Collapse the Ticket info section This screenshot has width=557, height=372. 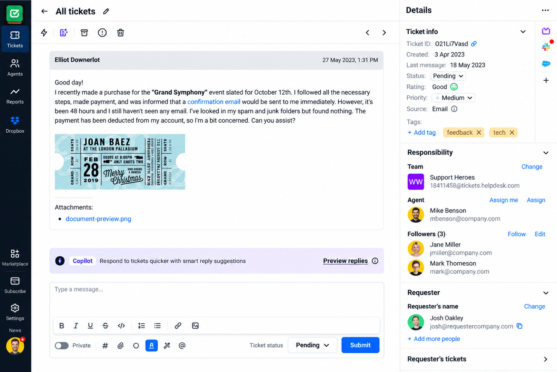pos(523,32)
